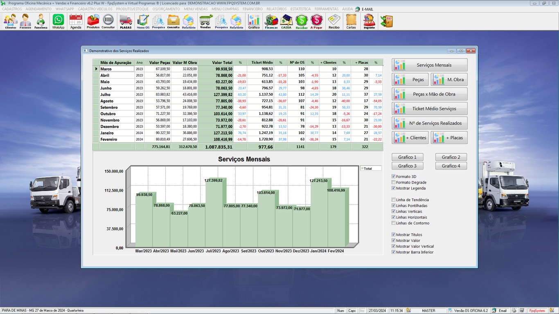Click the Relatório icon beside Consulta
Viewport: 559px width, 314px height.
click(x=189, y=21)
